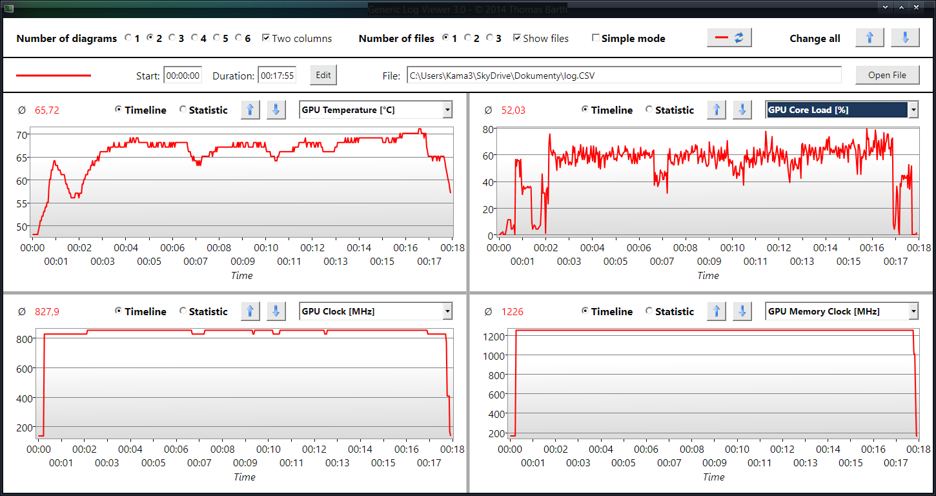The width and height of the screenshot is (936, 496).
Task: Open the GPU Memory Clock [MHz] dropdown
Action: tap(842, 311)
